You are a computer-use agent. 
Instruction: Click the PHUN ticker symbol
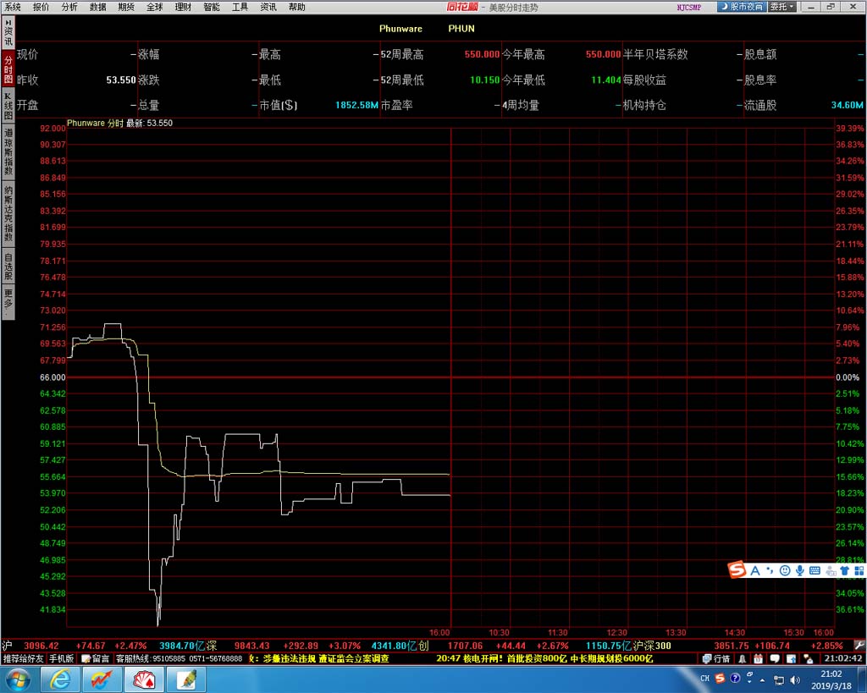tap(461, 29)
